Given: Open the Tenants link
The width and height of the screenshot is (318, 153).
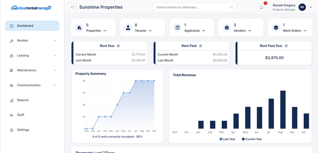Looking at the screenshot, I should [143, 31].
